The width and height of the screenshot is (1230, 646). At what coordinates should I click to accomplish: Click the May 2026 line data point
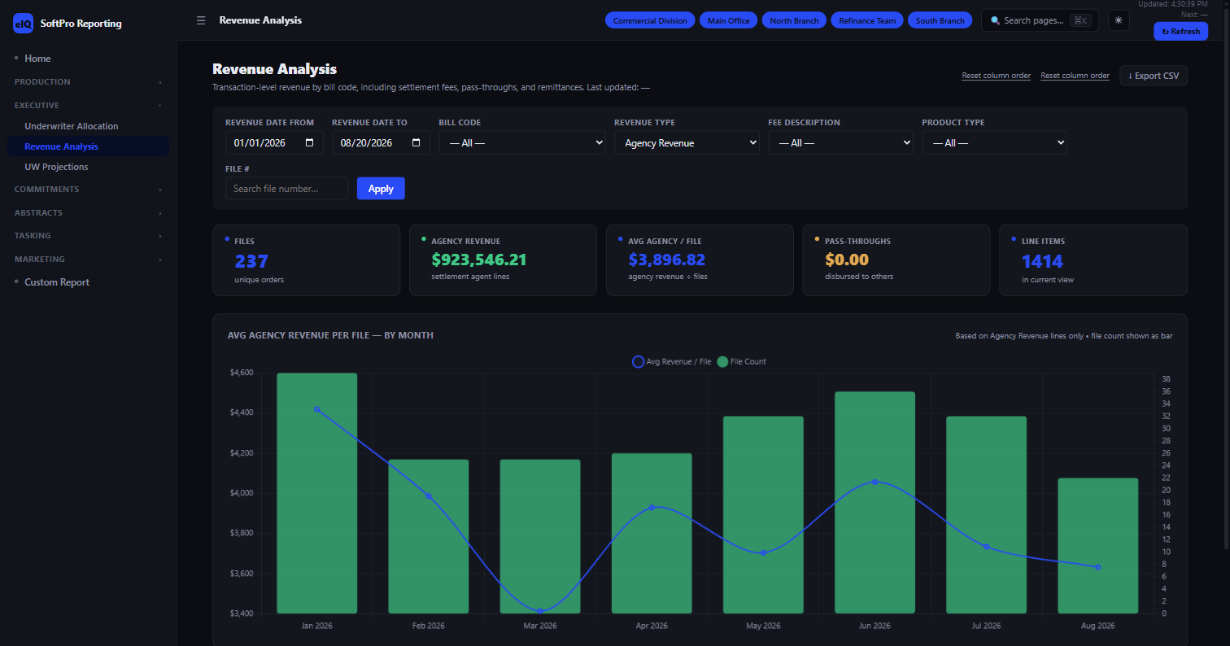pyautogui.click(x=763, y=553)
